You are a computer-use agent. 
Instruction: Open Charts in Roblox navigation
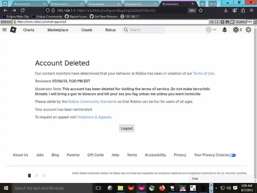(29, 30)
